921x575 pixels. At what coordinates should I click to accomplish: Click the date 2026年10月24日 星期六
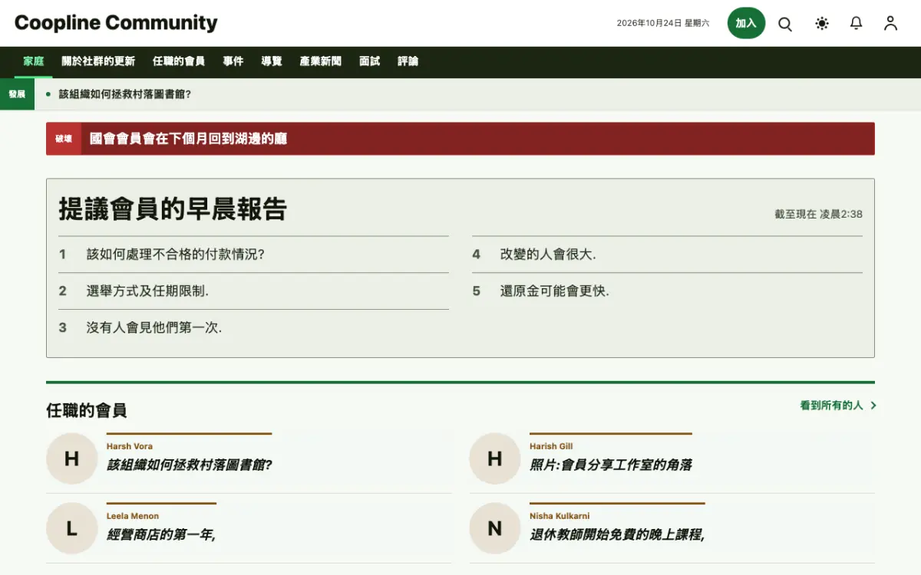[663, 23]
